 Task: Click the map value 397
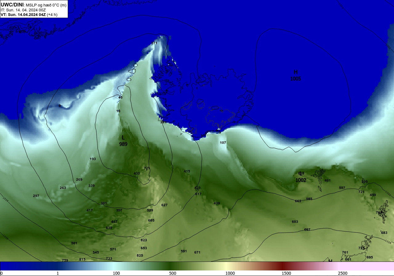119,210
